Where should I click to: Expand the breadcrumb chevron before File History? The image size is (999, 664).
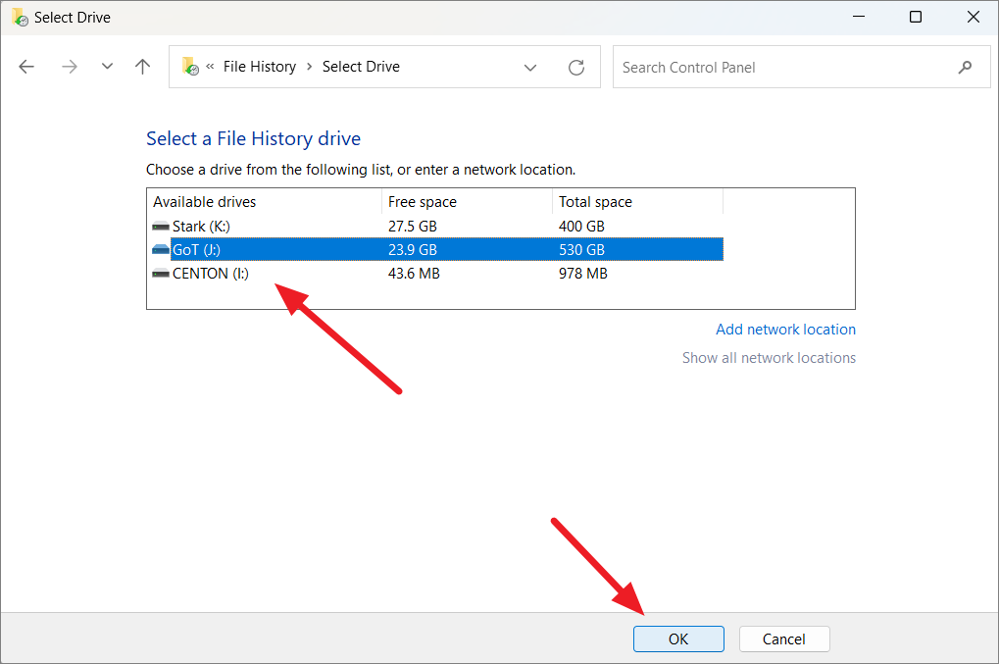(211, 66)
